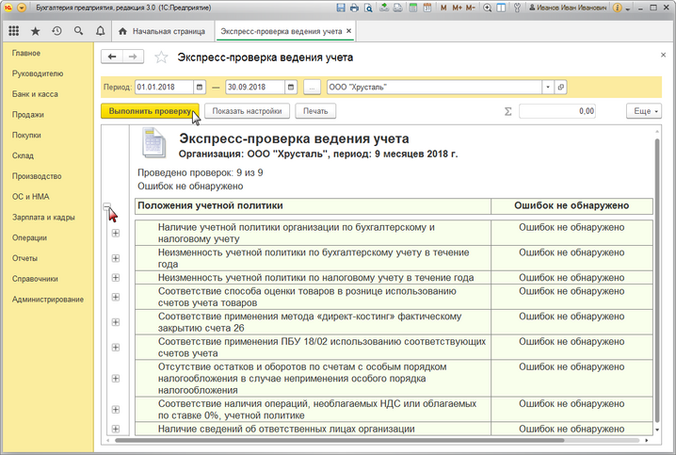
Task: Open the Банк и касса section
Action: point(35,94)
